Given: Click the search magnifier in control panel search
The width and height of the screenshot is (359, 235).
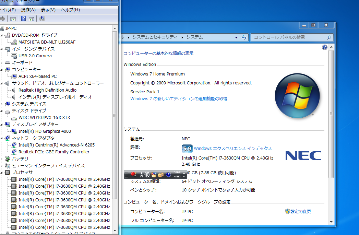Looking at the screenshot, I should point(329,37).
